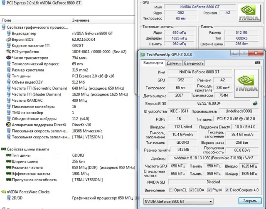Click the 330 mm² die size field
The width and height of the screenshot is (266, 209).
[x=223, y=88]
